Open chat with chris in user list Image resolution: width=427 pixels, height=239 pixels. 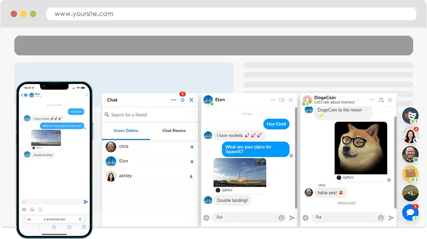(124, 146)
